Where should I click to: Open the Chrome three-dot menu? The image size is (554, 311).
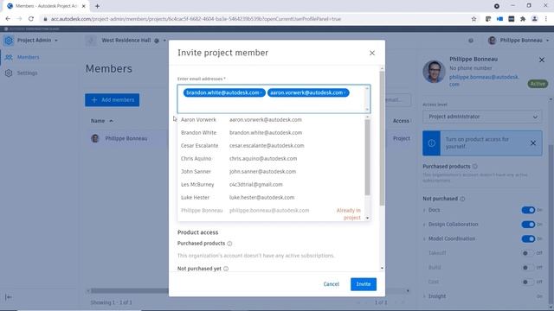[x=546, y=19]
